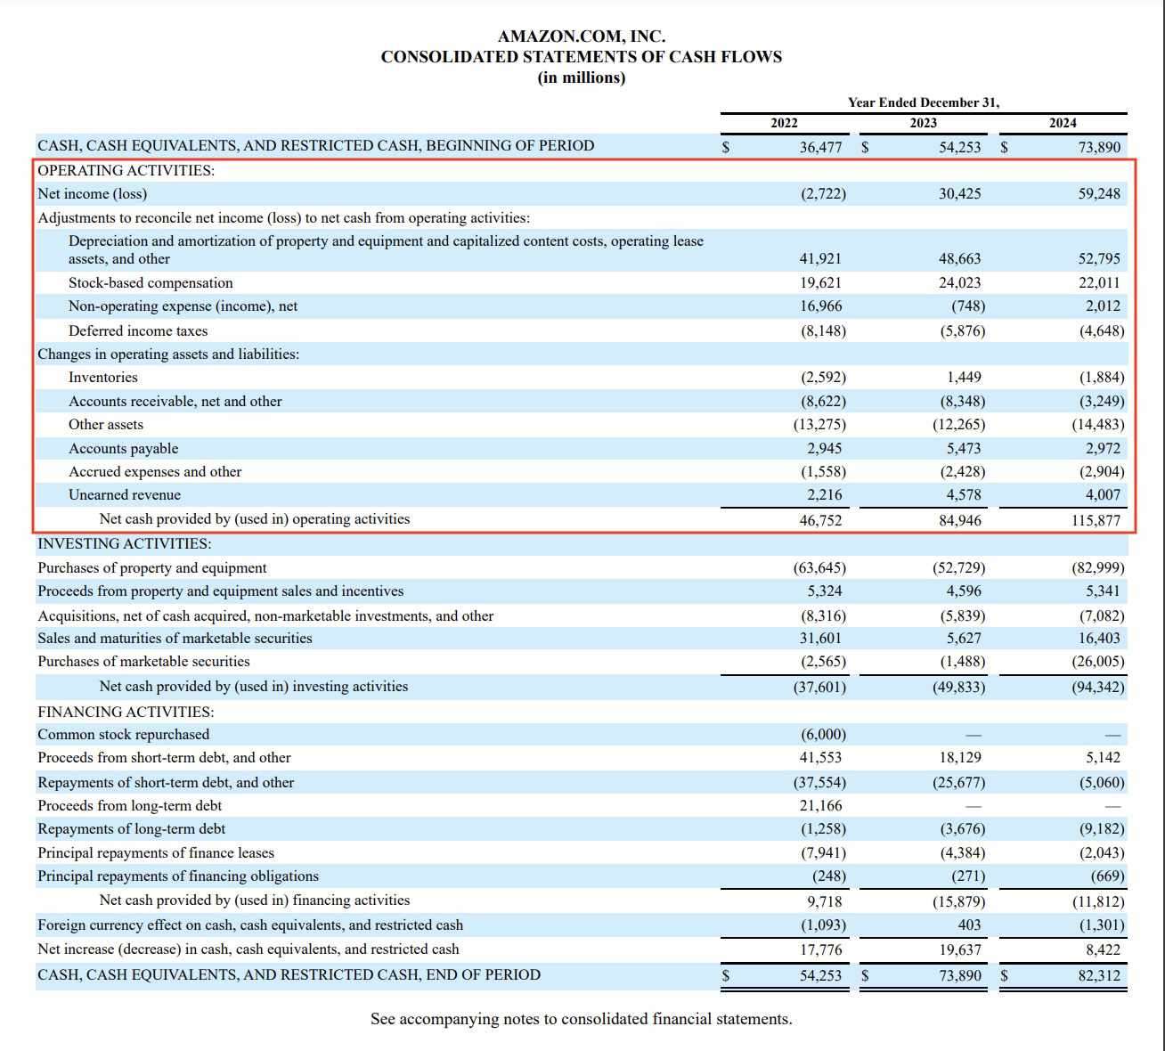The height and width of the screenshot is (1051, 1165).
Task: Select the 2023 column header
Action: 924,123
